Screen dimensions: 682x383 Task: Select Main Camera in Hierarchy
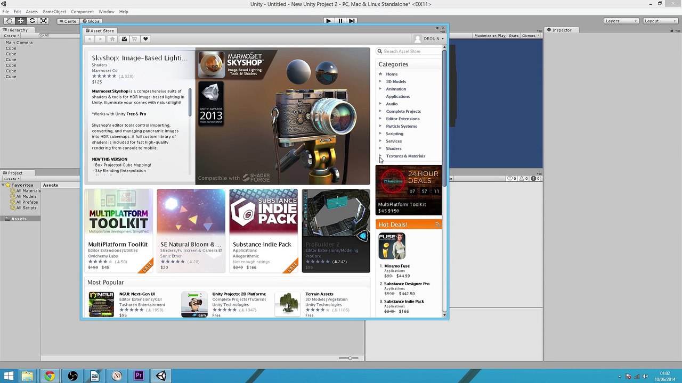[x=19, y=43]
